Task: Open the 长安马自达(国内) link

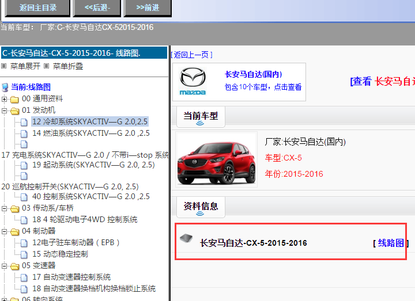Action: (253, 74)
